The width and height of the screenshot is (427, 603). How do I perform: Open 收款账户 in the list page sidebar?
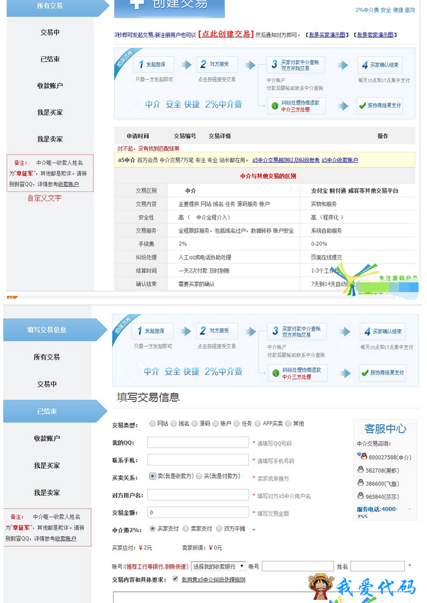pos(50,86)
